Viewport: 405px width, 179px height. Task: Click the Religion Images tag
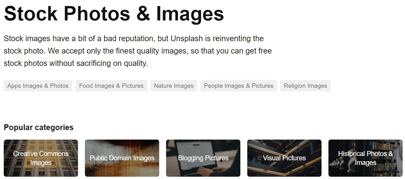coord(305,86)
